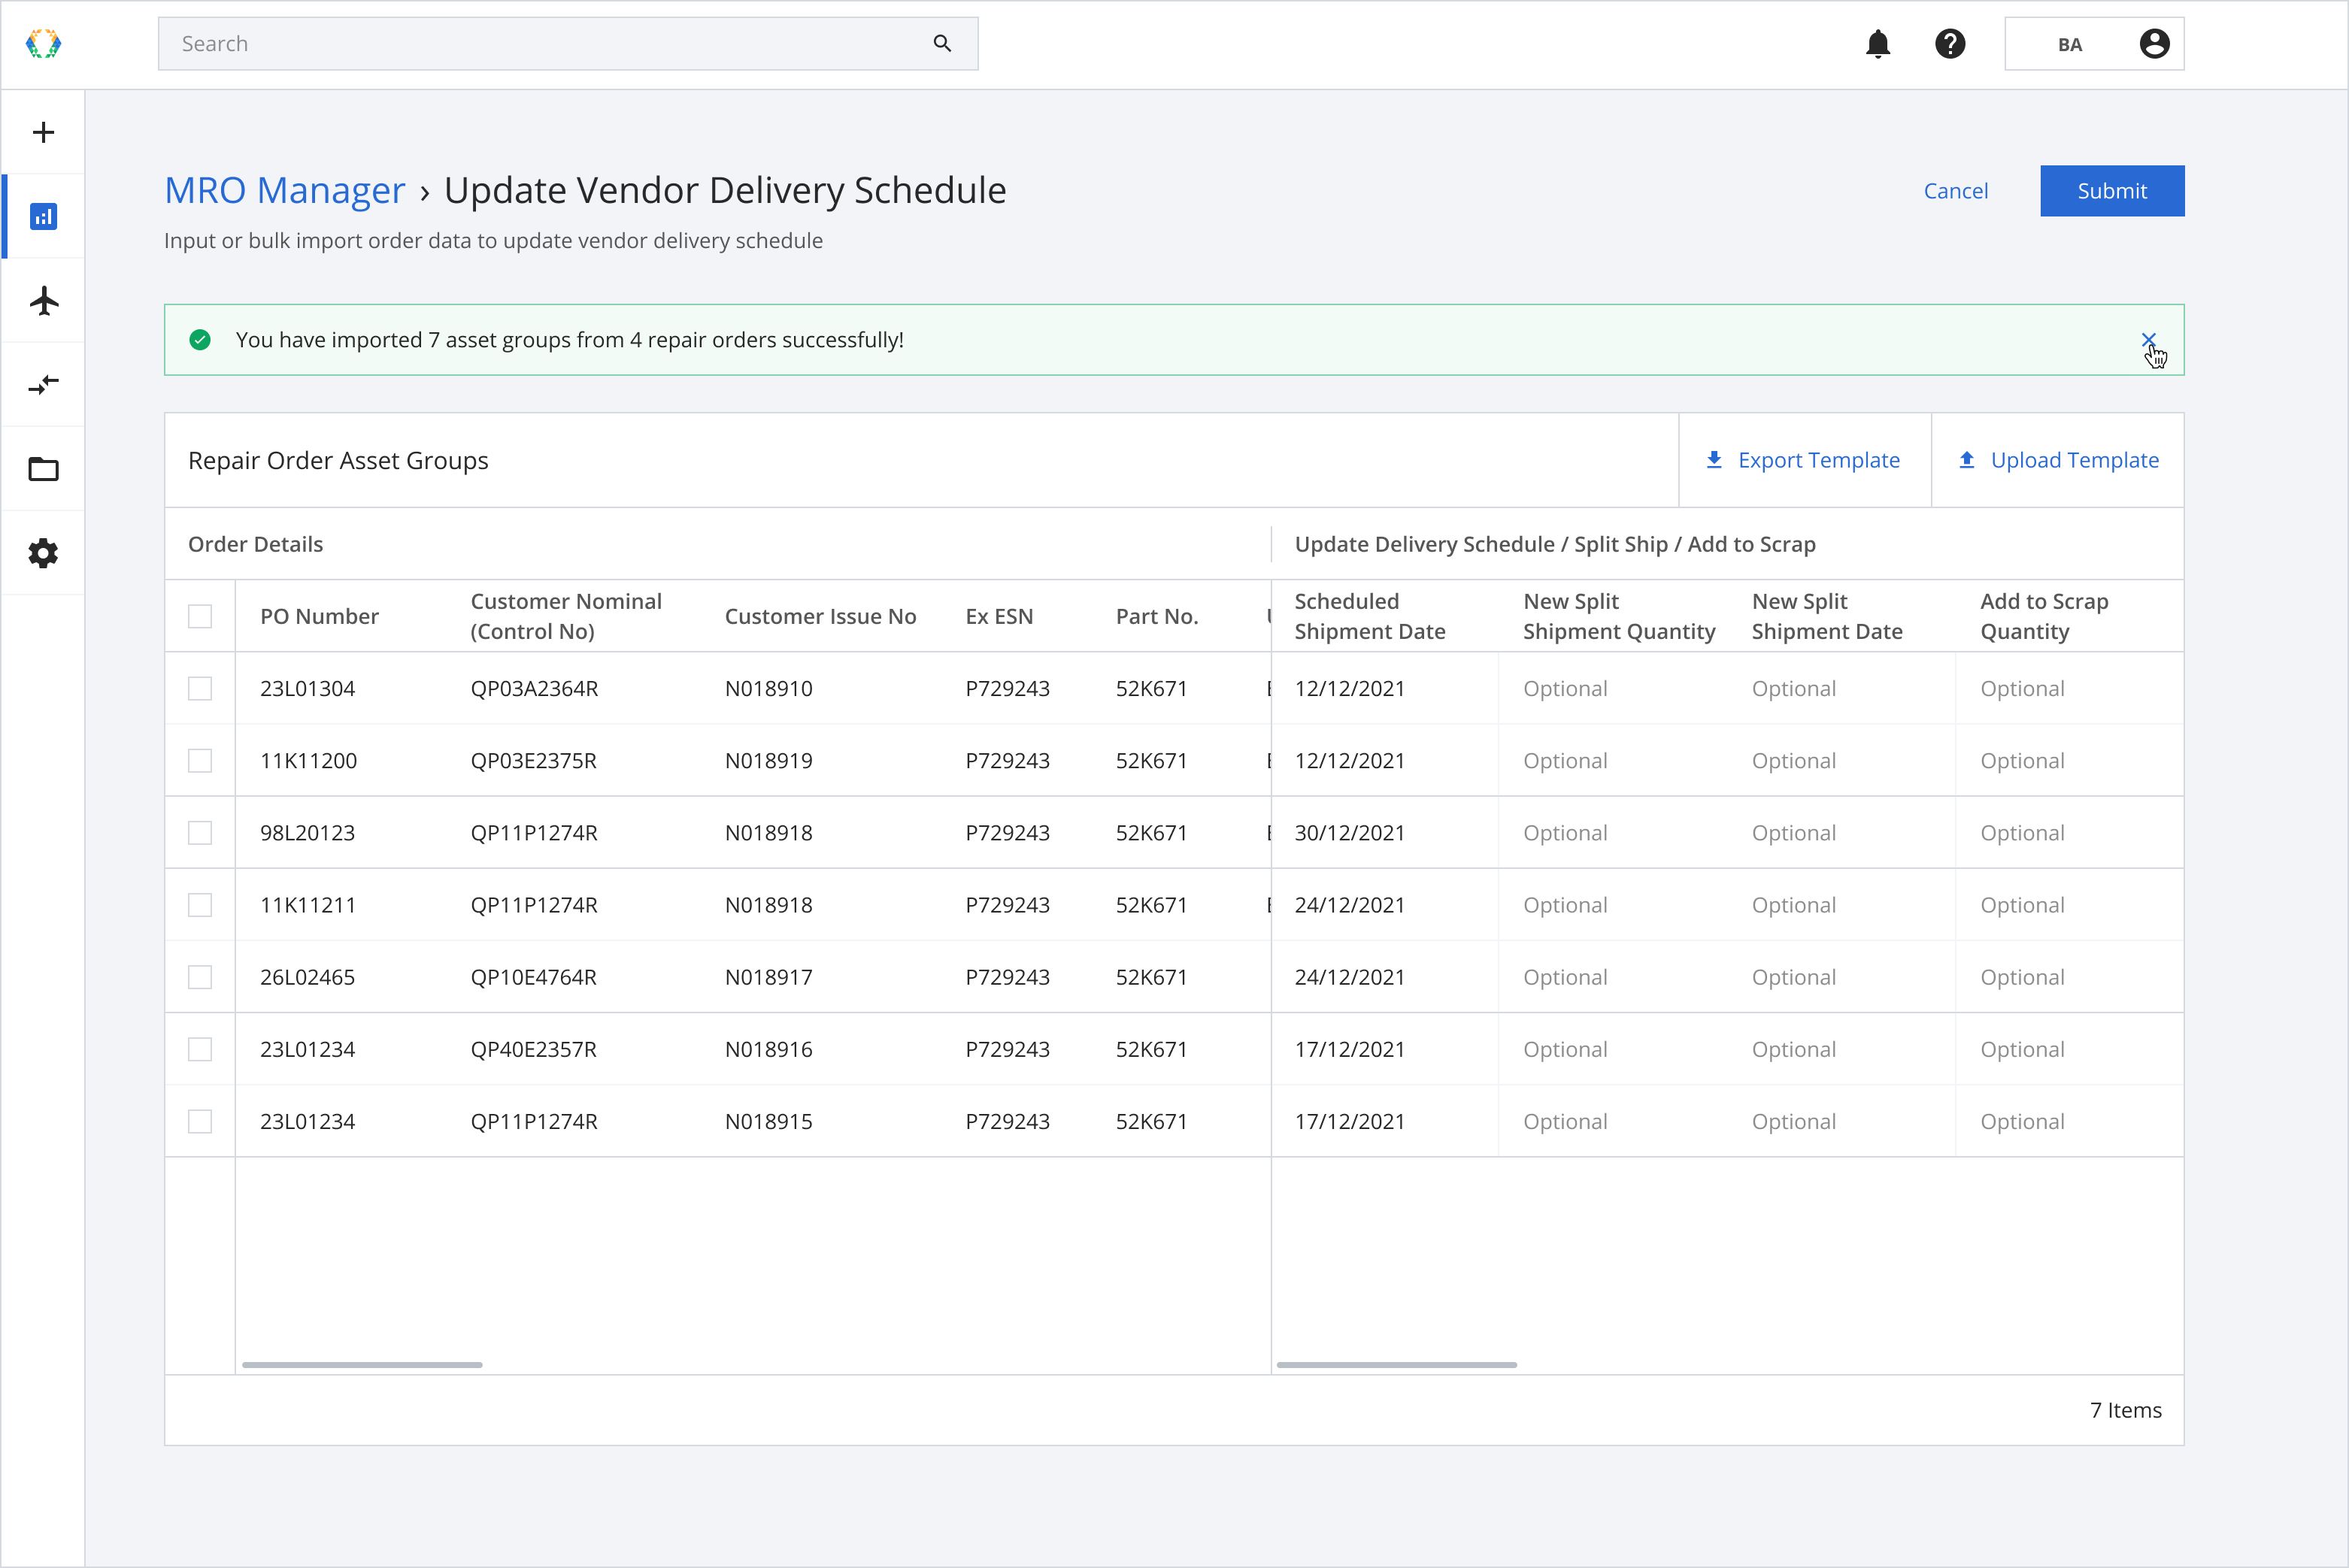Click delivery schedule horizontal scrollbar
2349x1568 pixels.
click(1396, 1364)
